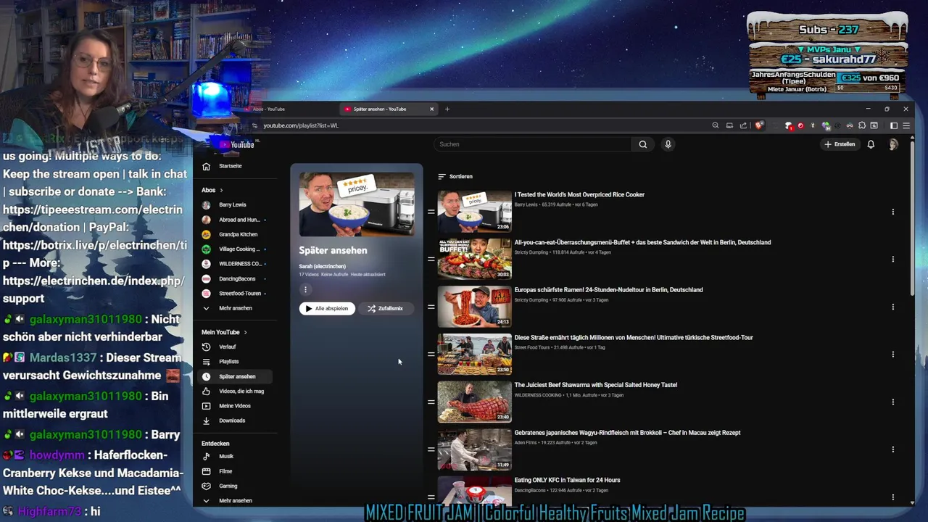The image size is (928, 522).
Task: Open Filme under Entdecken
Action: point(236,471)
